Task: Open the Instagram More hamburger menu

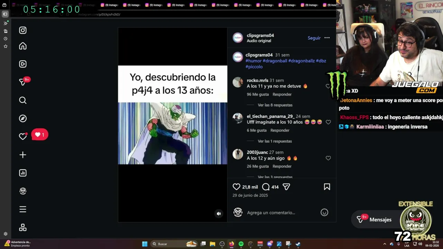Action: point(23,209)
